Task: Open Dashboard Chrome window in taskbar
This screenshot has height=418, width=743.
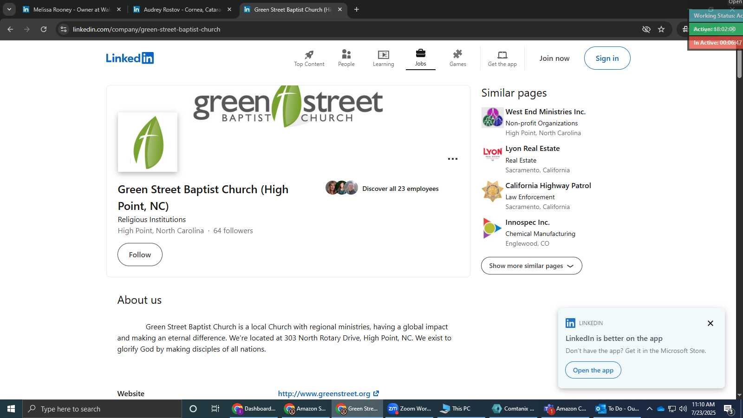Action: (x=254, y=409)
